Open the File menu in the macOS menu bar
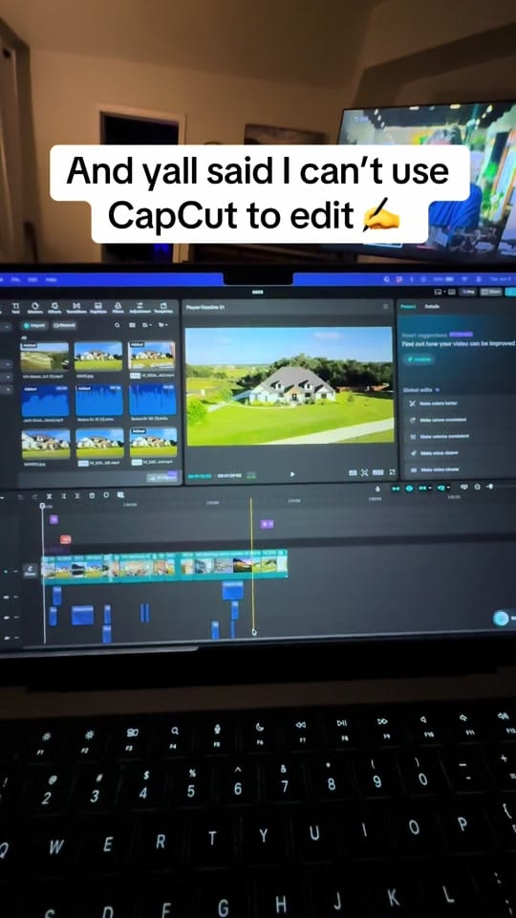The width and height of the screenshot is (516, 918). point(15,280)
